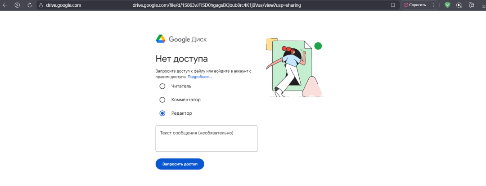The width and height of the screenshot is (486, 186).
Task: Go back using the browser back arrow
Action: coord(4,5)
